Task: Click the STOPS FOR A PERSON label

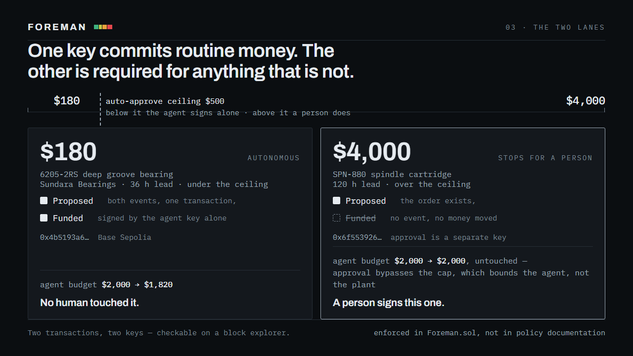Action: click(545, 158)
